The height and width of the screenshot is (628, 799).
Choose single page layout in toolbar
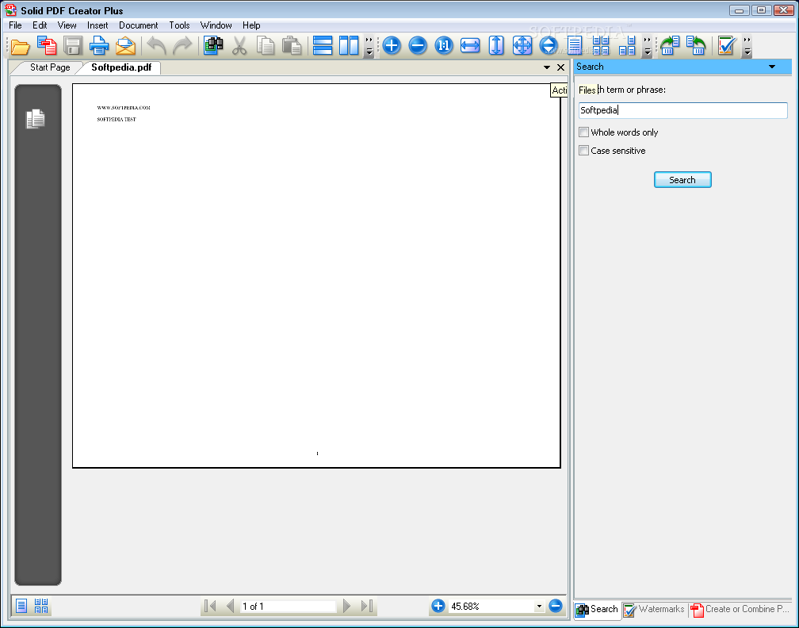575,46
